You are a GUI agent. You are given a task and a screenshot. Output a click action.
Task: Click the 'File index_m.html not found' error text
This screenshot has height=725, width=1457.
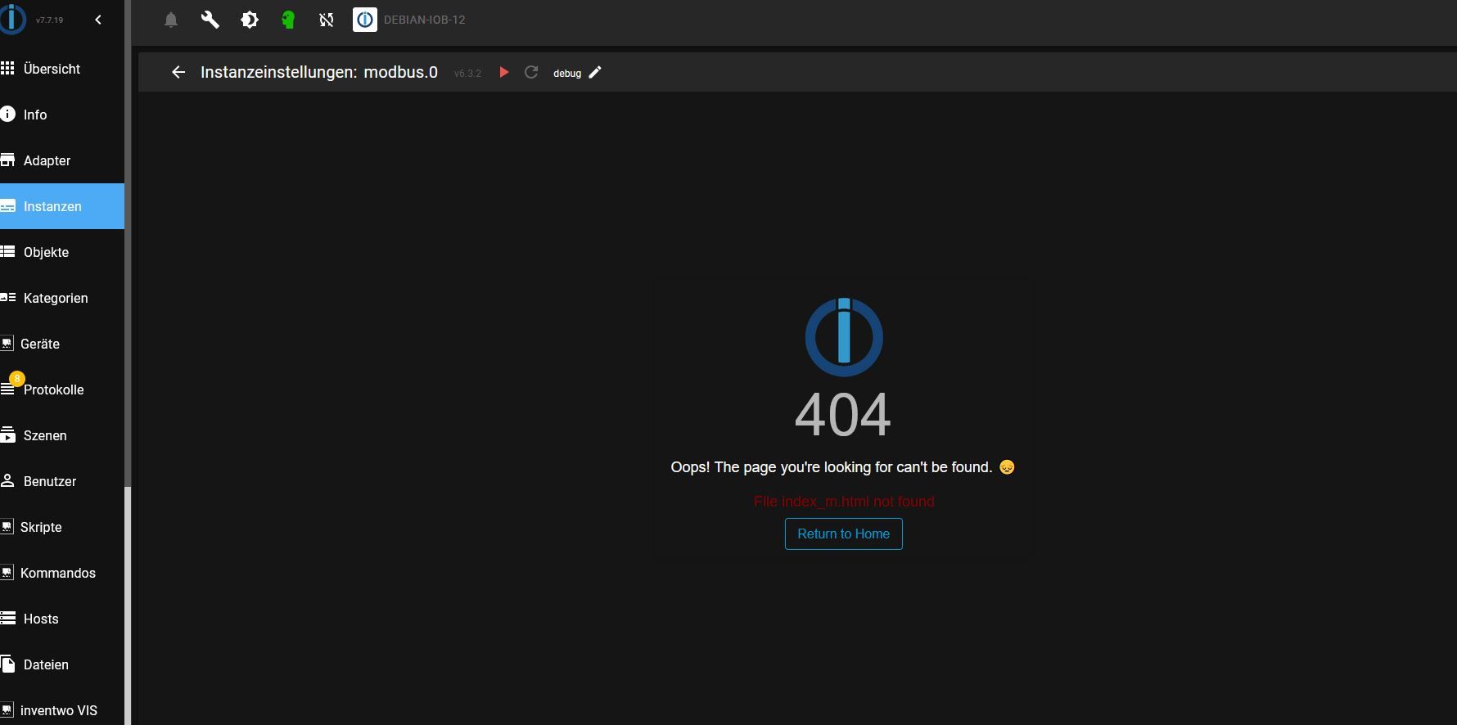coord(844,502)
